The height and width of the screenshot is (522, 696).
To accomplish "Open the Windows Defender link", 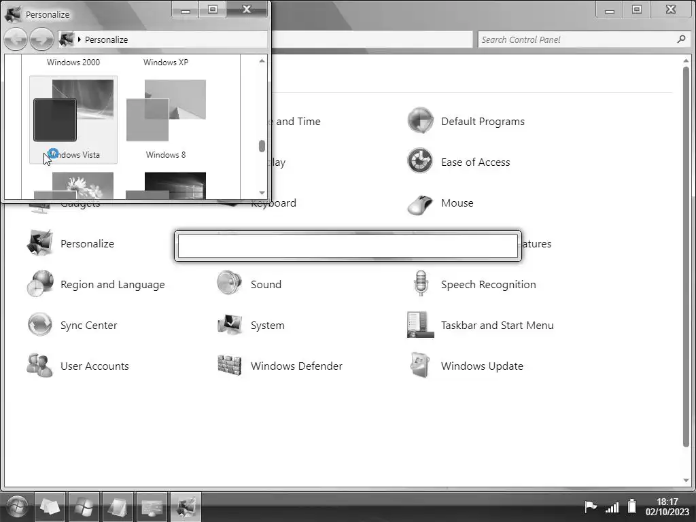I will [x=296, y=366].
